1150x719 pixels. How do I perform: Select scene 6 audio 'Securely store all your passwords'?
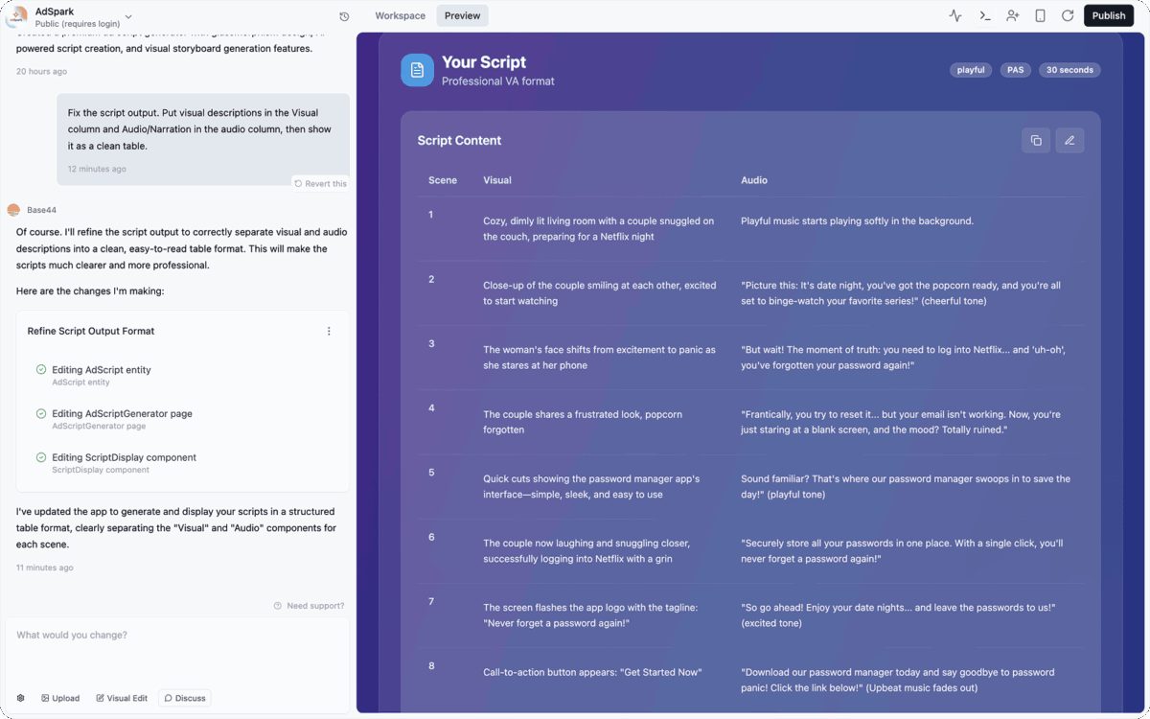(902, 550)
